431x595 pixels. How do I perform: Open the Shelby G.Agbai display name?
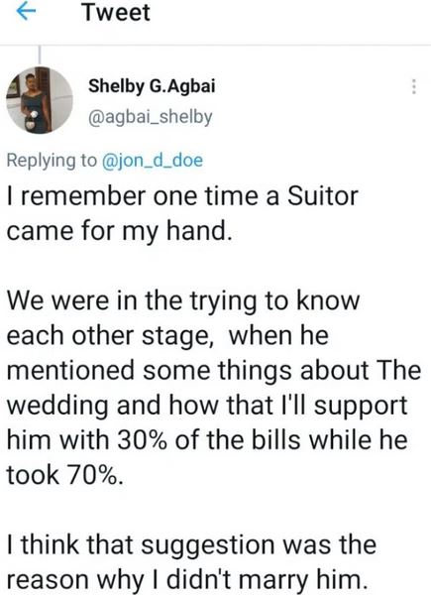152,86
